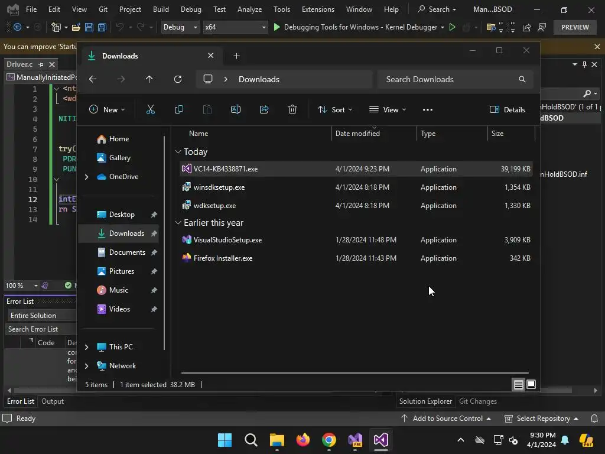Click the Cut icon in File Explorer toolbar
Viewport: 605px width, 454px height.
(151, 109)
